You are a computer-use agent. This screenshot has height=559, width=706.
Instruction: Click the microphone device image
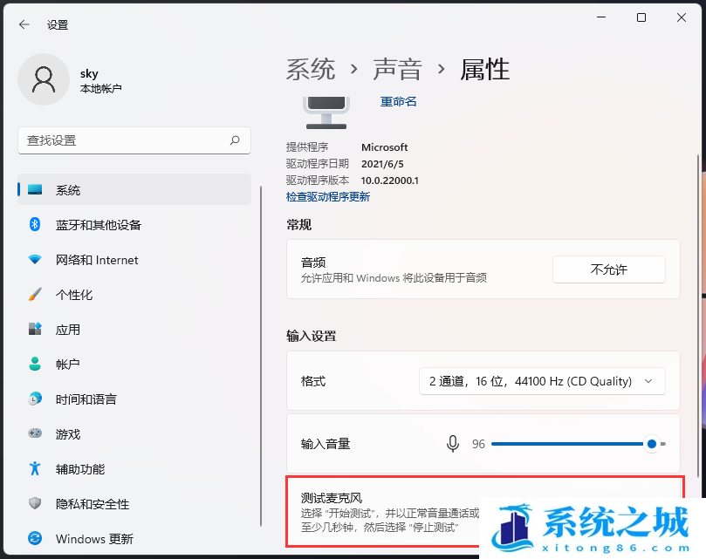pos(326,112)
